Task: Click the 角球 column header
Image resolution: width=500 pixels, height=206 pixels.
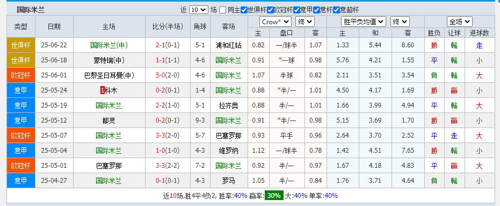Action: [200, 26]
